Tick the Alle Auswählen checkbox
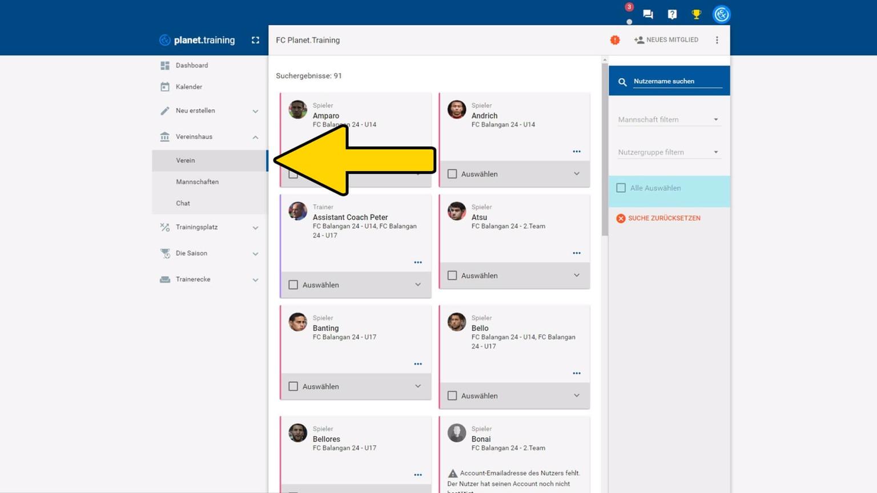The width and height of the screenshot is (877, 493). point(621,188)
